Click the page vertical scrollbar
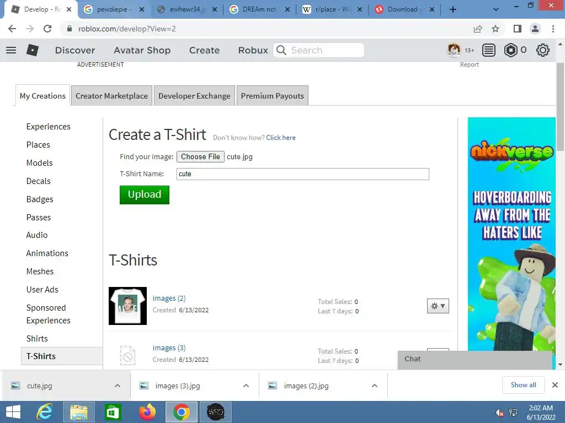The image size is (565, 423). point(560,106)
